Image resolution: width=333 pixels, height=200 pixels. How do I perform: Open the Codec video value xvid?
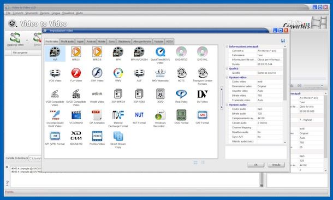[270, 81]
